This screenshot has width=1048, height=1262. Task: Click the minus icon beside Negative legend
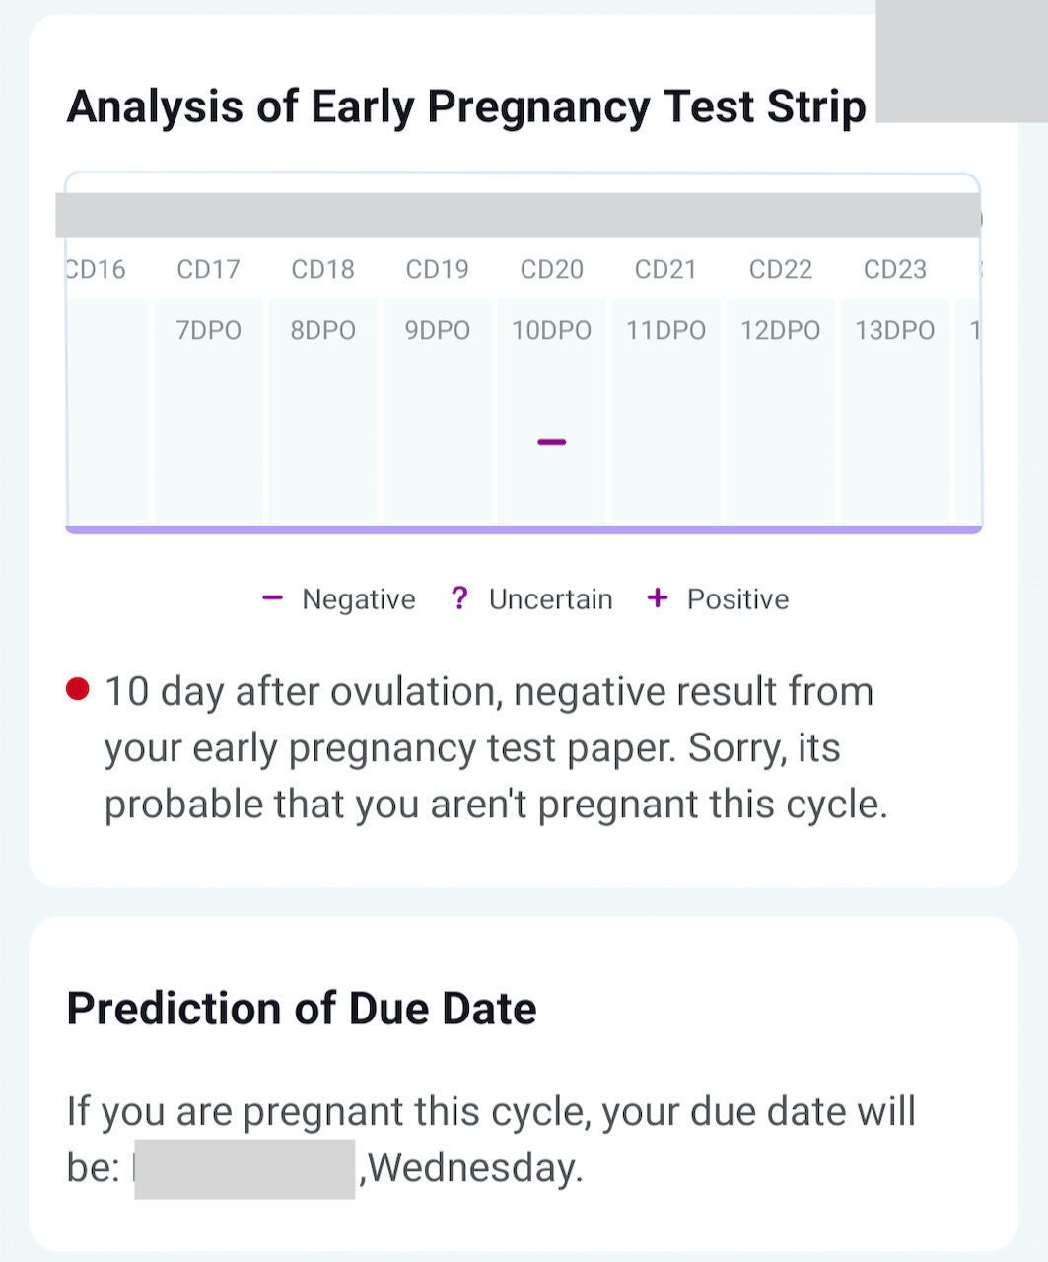click(273, 598)
